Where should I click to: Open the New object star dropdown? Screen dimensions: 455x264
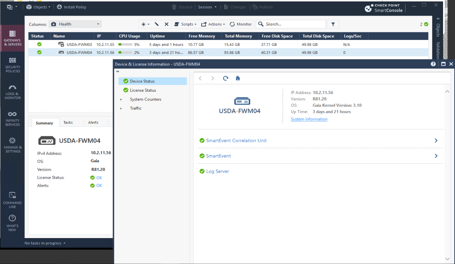(x=145, y=24)
